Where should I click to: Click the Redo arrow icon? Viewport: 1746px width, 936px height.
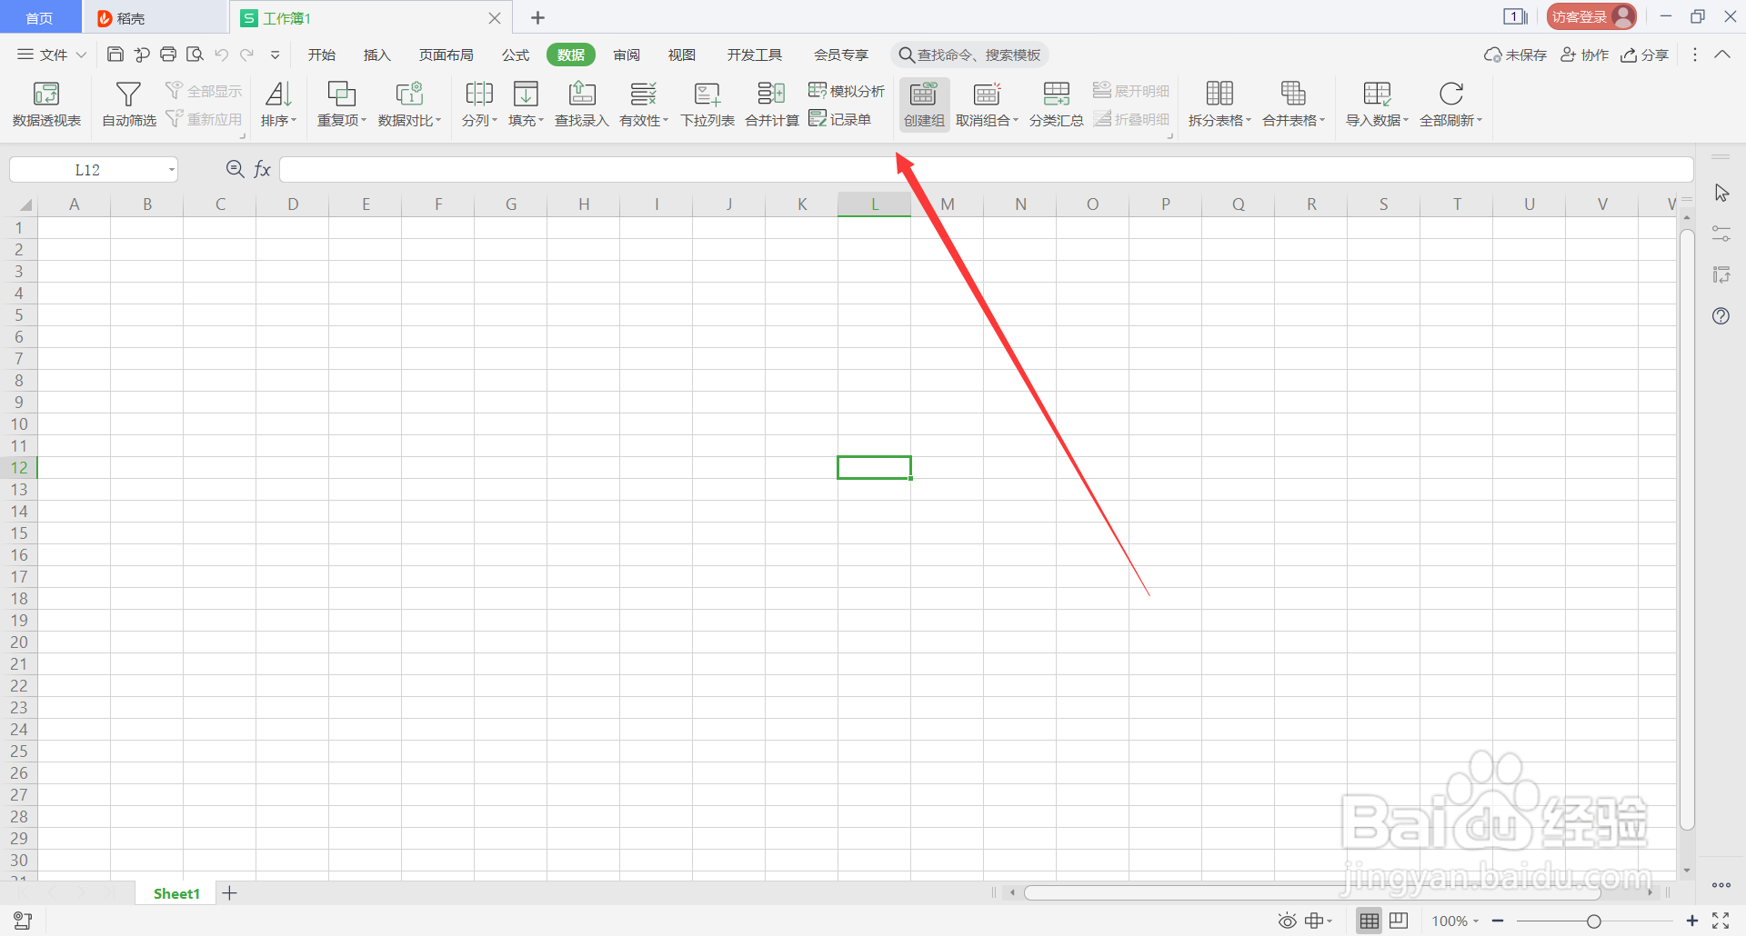coord(246,55)
